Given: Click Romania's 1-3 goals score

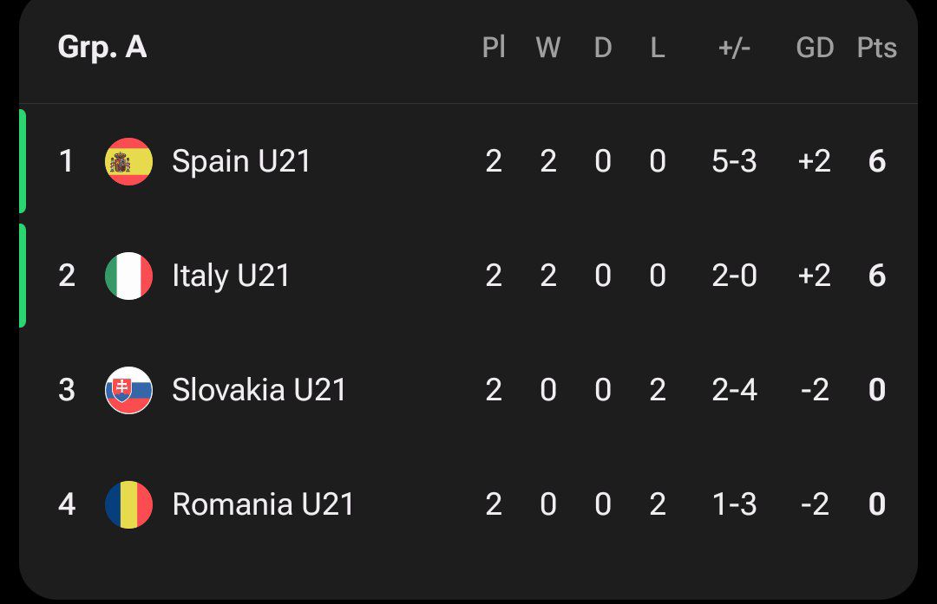Looking at the screenshot, I should click(734, 504).
